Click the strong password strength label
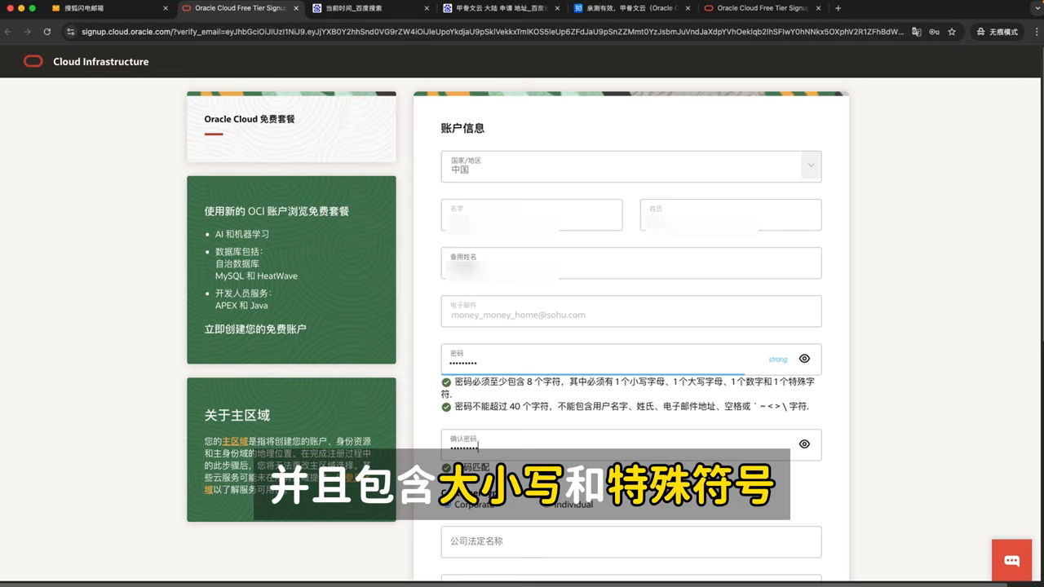 (x=778, y=360)
